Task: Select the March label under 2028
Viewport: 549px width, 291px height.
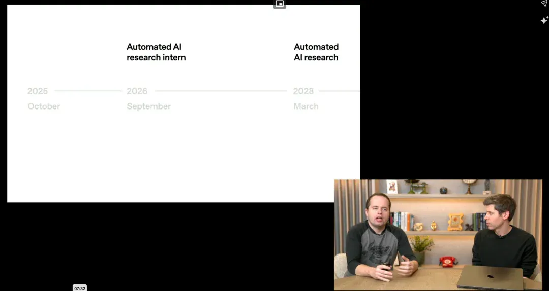Action: click(306, 106)
